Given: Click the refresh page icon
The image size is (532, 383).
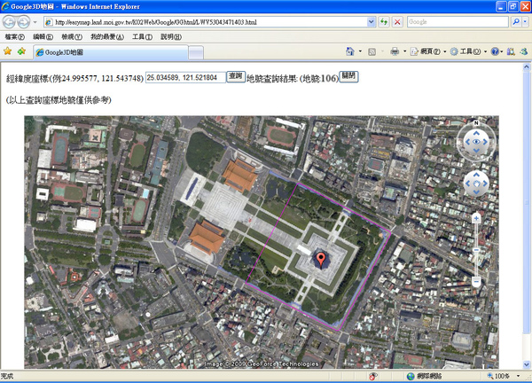Looking at the screenshot, I should (384, 22).
